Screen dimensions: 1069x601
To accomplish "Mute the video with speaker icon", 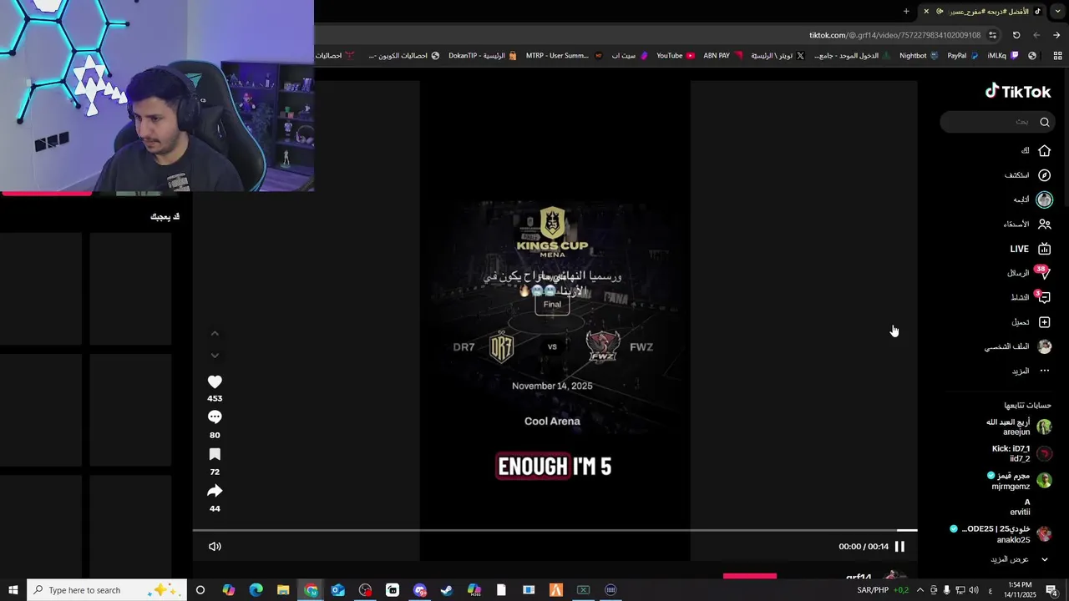I will [215, 547].
